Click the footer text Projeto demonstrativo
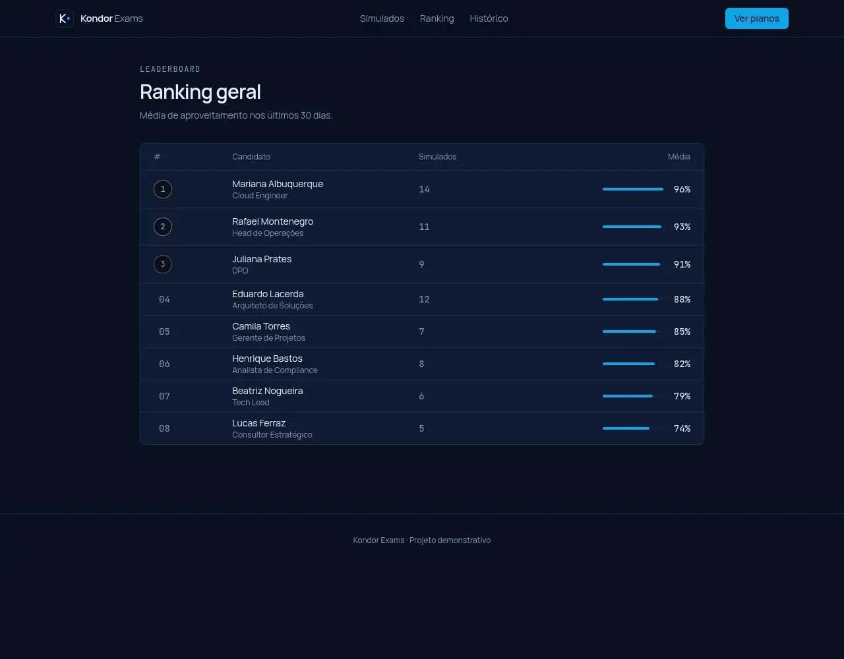The width and height of the screenshot is (844, 659). (x=450, y=540)
